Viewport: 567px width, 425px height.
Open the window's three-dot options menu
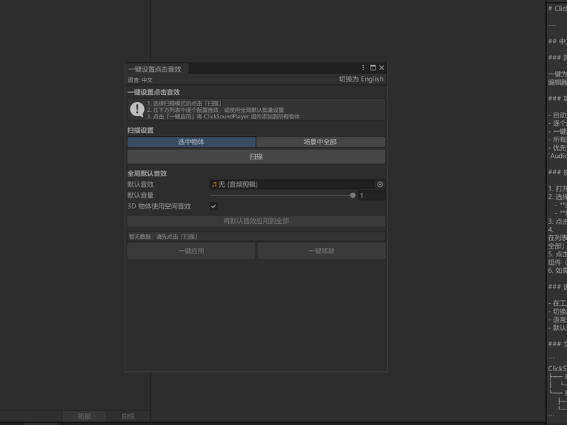coord(363,68)
